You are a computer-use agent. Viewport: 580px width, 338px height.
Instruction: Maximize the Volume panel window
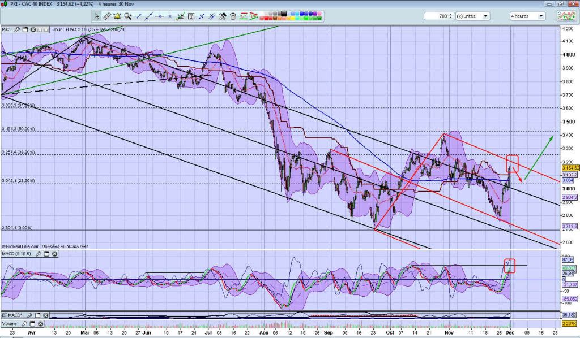click(x=32, y=324)
